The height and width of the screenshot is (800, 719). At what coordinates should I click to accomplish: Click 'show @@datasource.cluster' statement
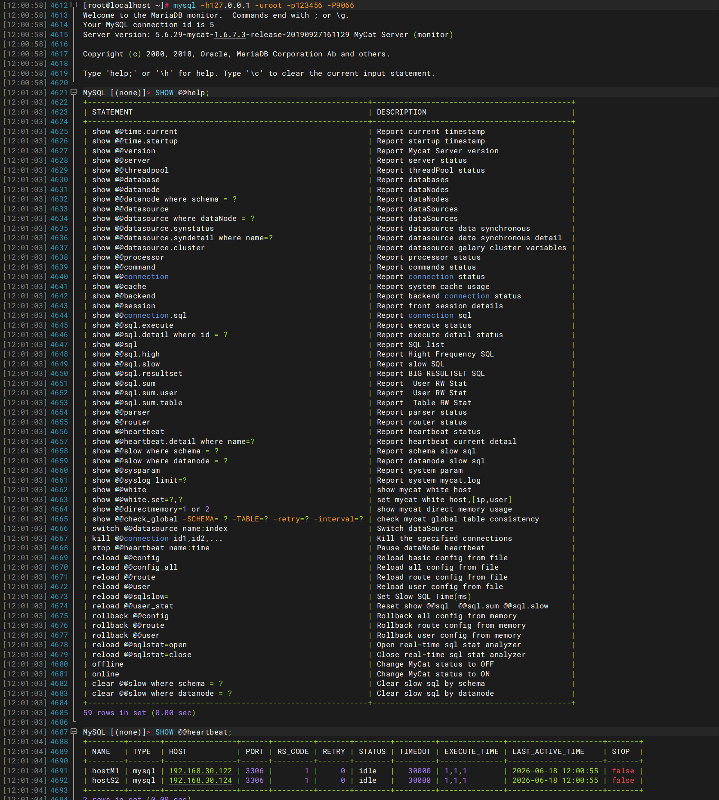click(x=148, y=248)
